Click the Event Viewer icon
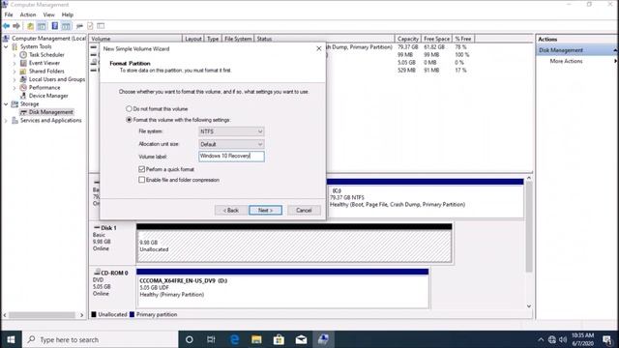The width and height of the screenshot is (619, 348). [x=23, y=63]
